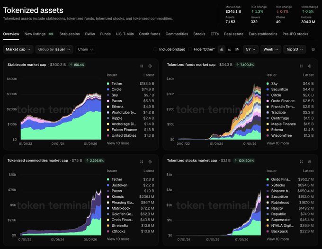The image size is (322, 249).
Task: Select the stacked area chart view icon
Action: 222,49
